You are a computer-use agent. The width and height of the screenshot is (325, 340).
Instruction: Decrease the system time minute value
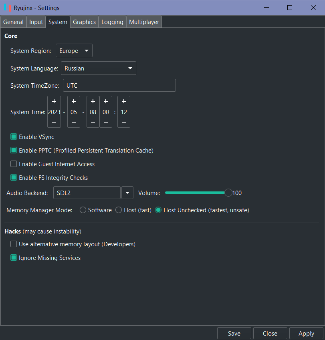tap(124, 122)
